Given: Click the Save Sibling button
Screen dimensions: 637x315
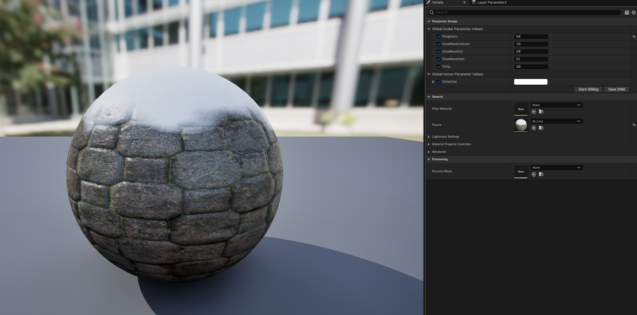Looking at the screenshot, I should click(588, 89).
